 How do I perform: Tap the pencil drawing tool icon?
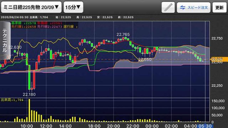click(x=168, y=7)
